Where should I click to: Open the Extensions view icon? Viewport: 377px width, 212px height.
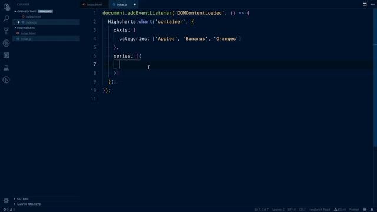[6, 55]
